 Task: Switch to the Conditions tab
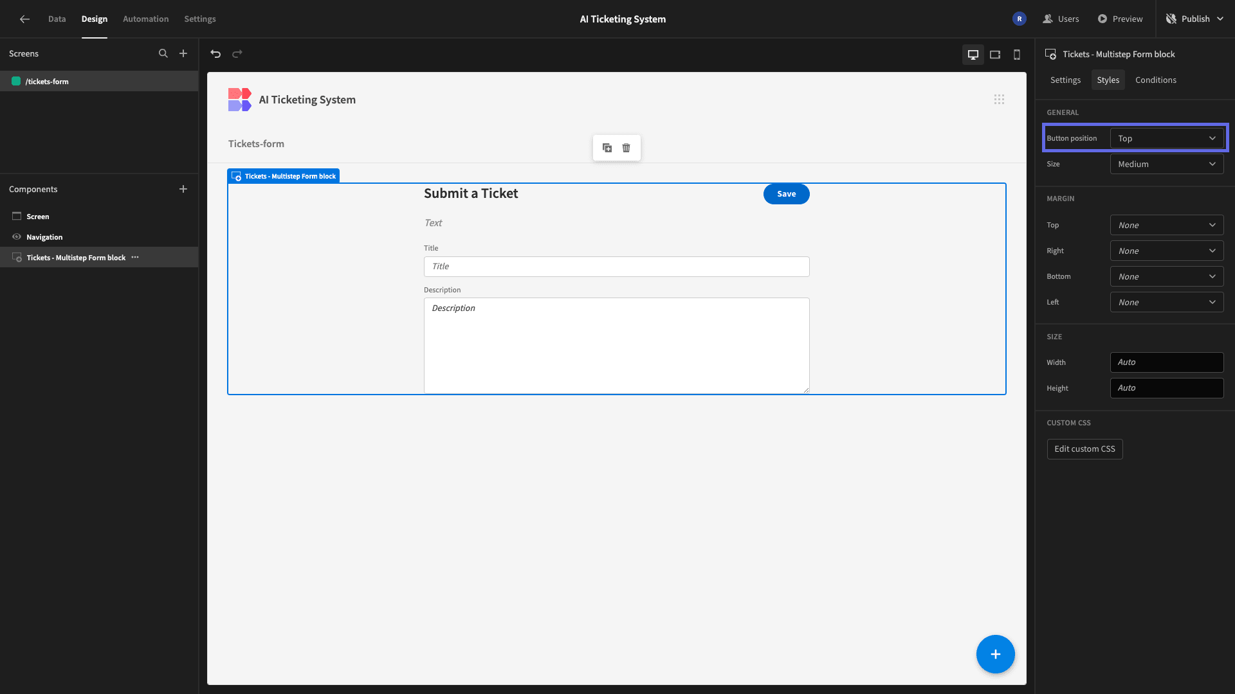(1156, 80)
